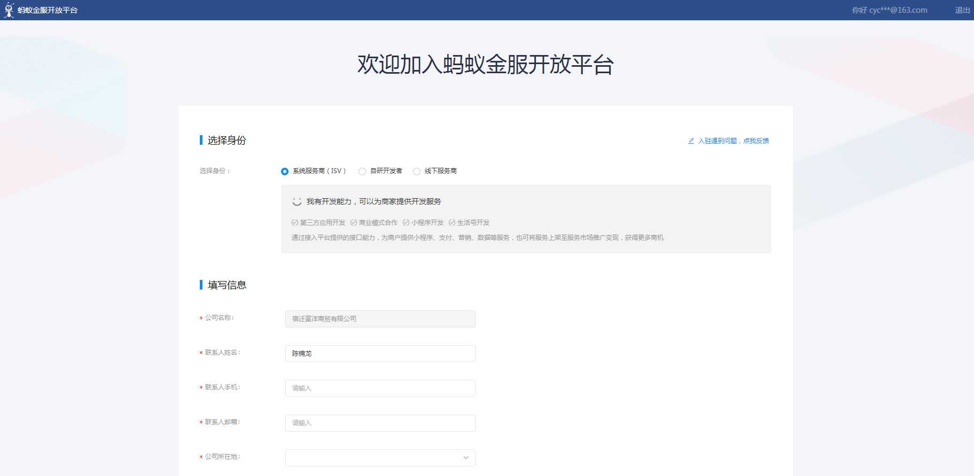Image resolution: width=974 pixels, height=476 pixels.
Task: Focus the 联系人姓名 input field
Action: point(380,354)
